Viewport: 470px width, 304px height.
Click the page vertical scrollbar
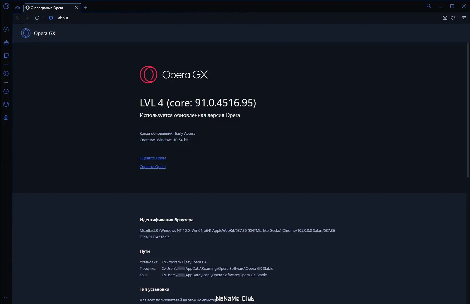click(468, 110)
